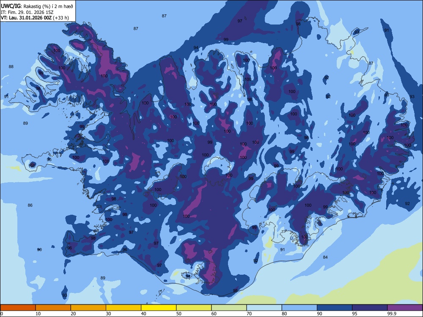Click the 'VT: Lau. 31.01.2026 00Z (+33 h)' line

pos(35,18)
